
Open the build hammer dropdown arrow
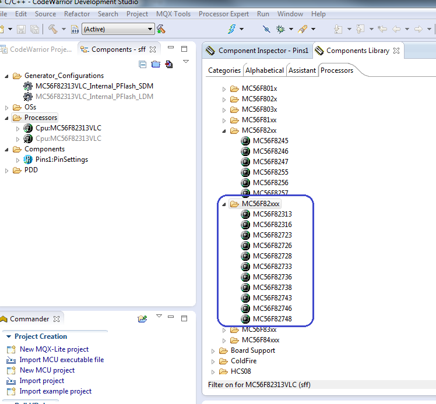[64, 29]
